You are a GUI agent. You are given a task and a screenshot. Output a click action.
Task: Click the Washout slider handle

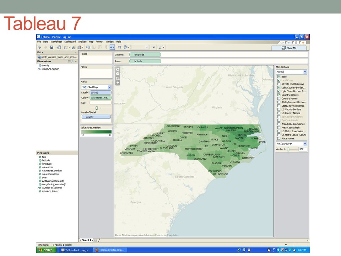pos(288,149)
